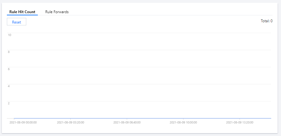Click the horizontal gridline at value 6
This screenshot has width=281, height=136.
tap(141, 67)
